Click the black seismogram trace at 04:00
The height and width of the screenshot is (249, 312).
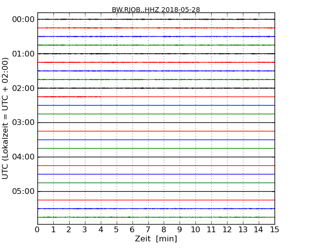click(156, 157)
